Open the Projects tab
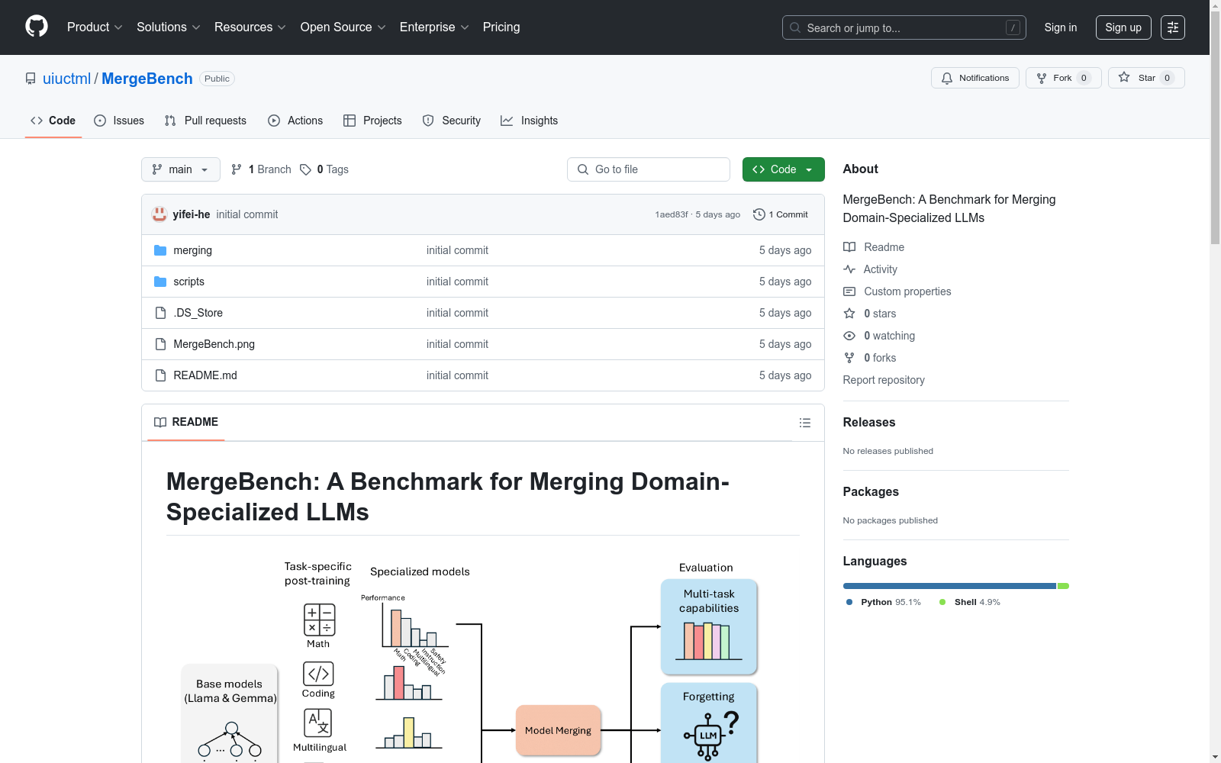1221x763 pixels. click(372, 121)
